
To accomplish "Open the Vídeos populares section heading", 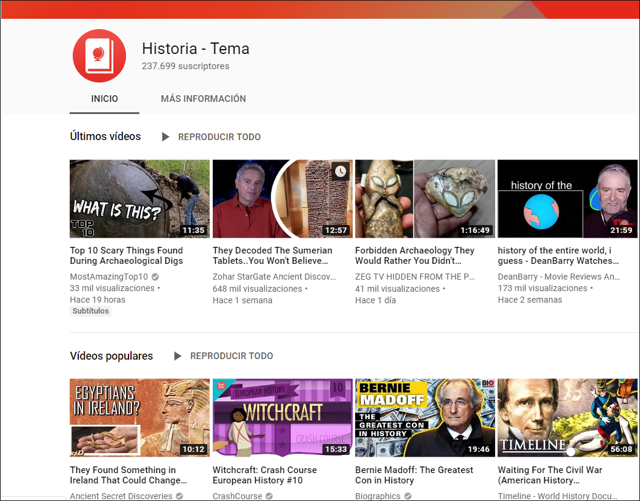I will click(x=112, y=356).
